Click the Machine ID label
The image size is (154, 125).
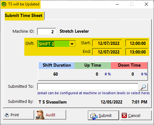pyautogui.click(x=23, y=31)
